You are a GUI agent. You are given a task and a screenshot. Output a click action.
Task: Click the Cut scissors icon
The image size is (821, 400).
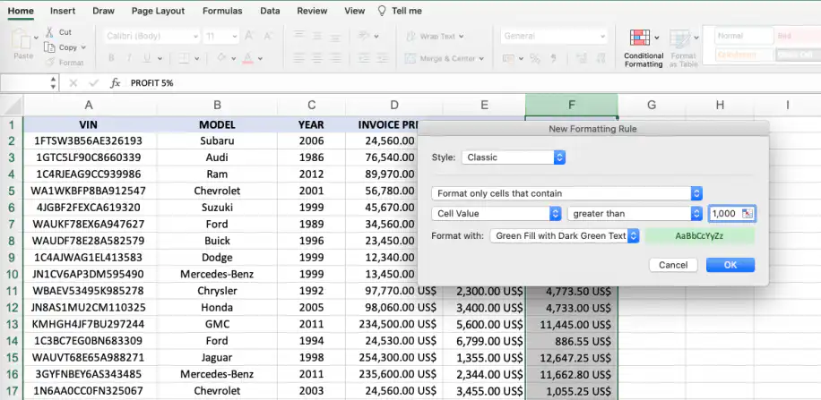49,32
